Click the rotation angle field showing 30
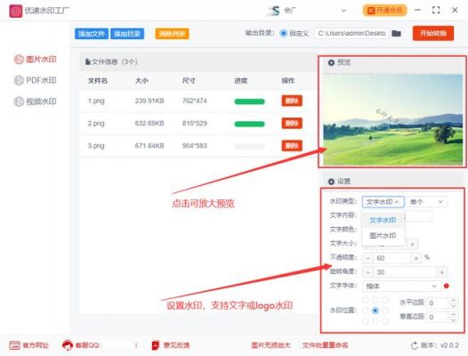 click(405, 272)
